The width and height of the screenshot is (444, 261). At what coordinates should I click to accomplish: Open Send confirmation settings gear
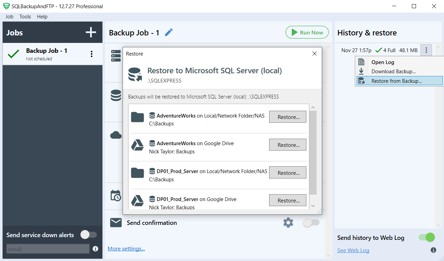pyautogui.click(x=288, y=222)
